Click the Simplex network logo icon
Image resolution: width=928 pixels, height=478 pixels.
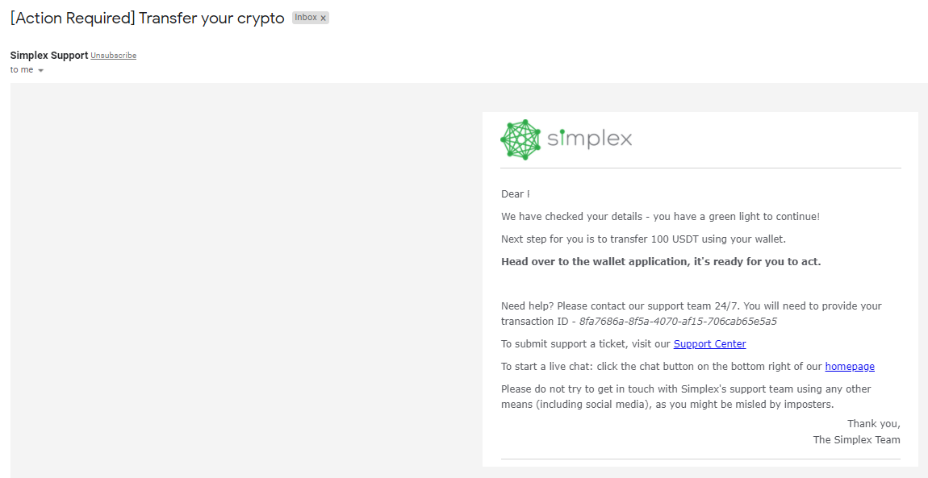[520, 139]
